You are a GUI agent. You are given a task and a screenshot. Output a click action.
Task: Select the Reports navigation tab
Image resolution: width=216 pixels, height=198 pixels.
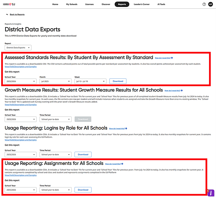[x=122, y=4]
